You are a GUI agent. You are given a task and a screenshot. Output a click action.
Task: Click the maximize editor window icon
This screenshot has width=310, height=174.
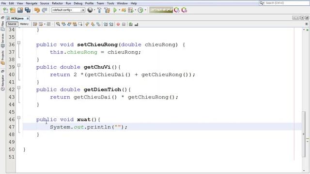(307, 18)
